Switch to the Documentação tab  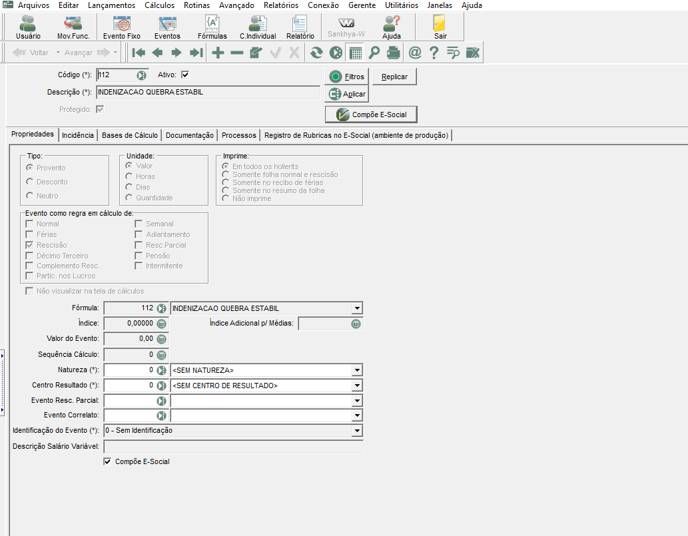pos(190,135)
